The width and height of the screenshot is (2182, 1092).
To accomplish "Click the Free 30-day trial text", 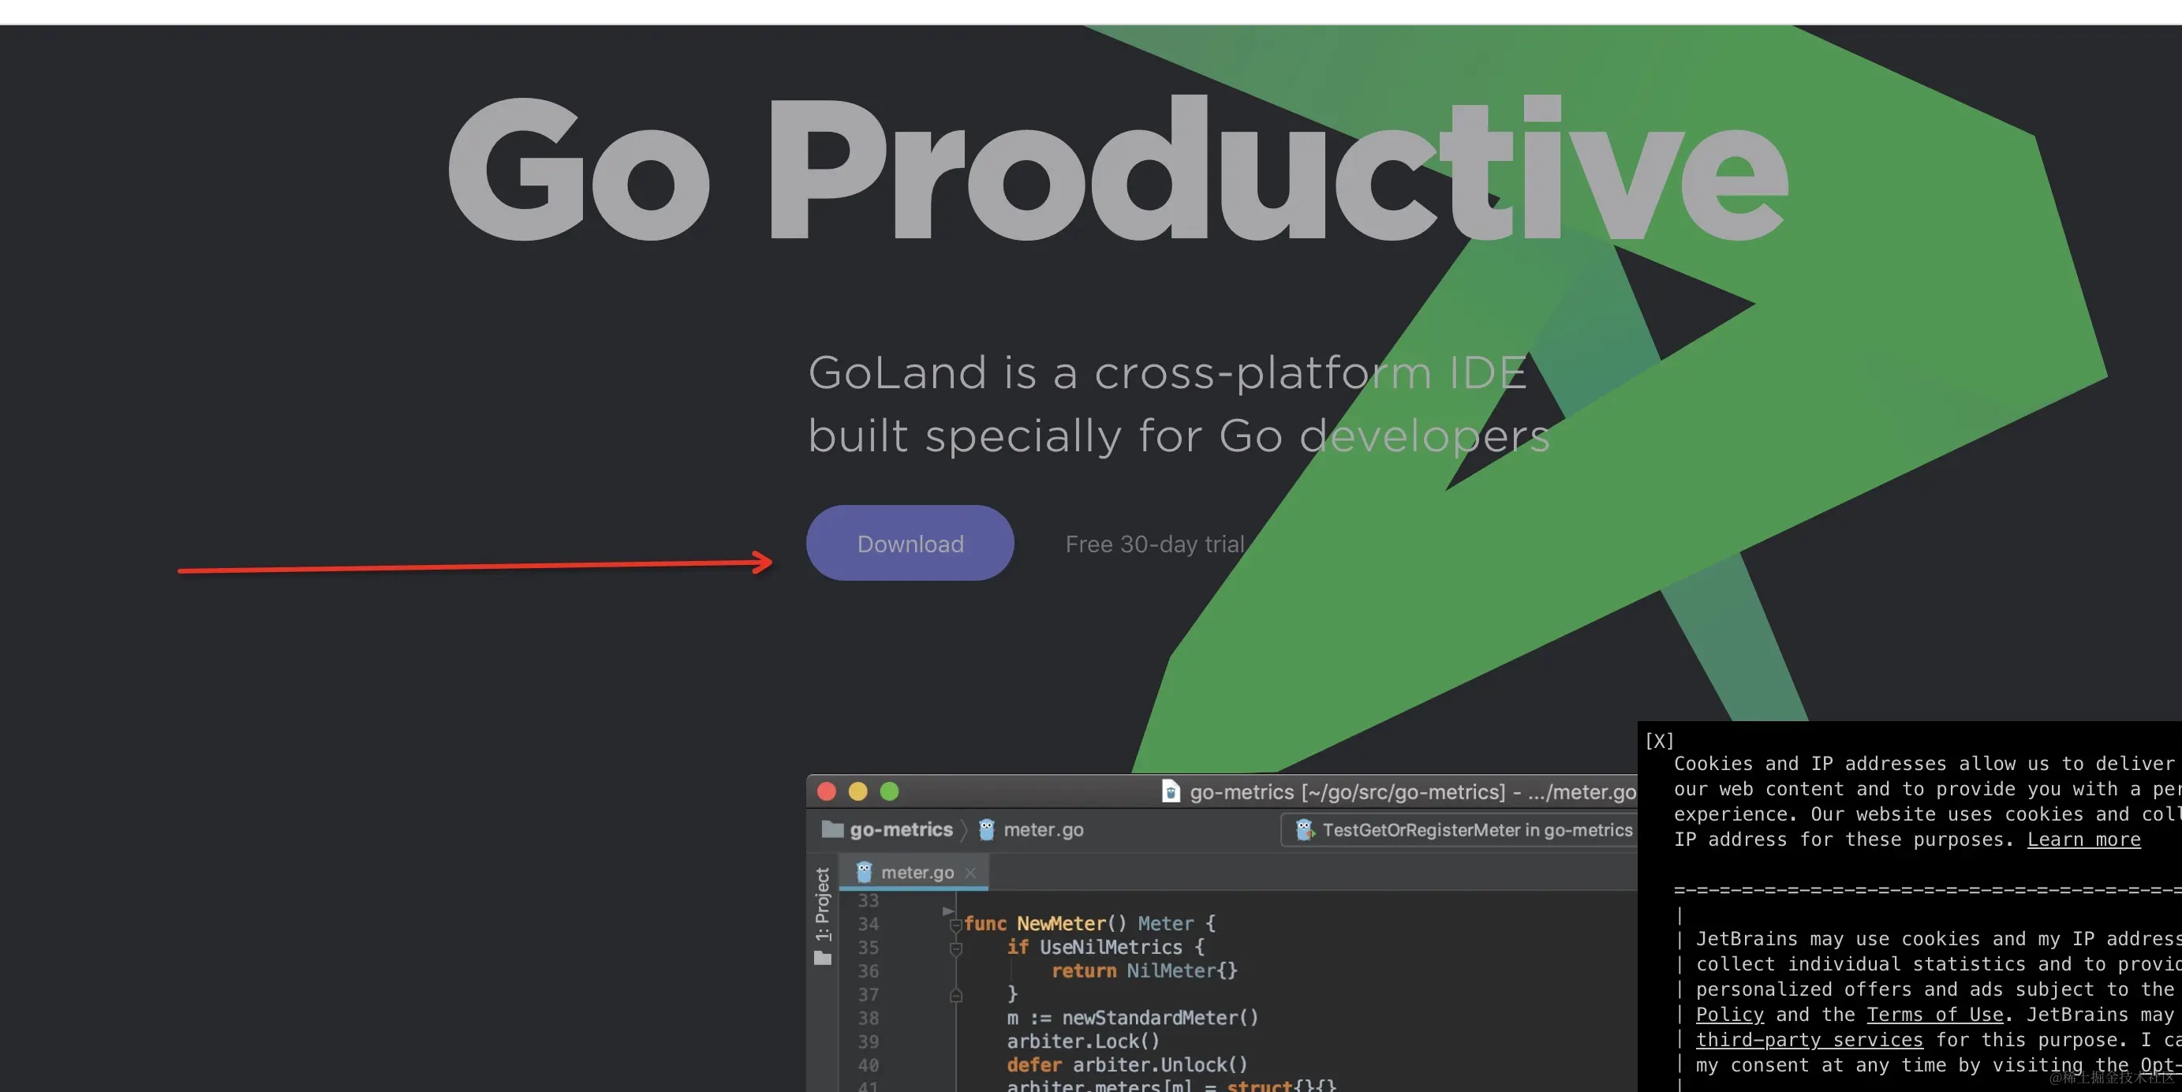I will point(1155,544).
